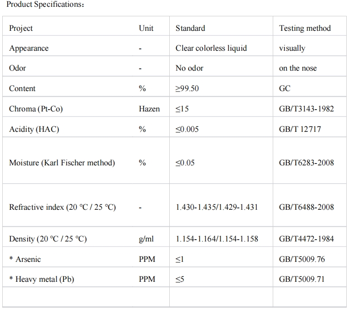
Task: Select the Unit column header
Action: coord(146,28)
